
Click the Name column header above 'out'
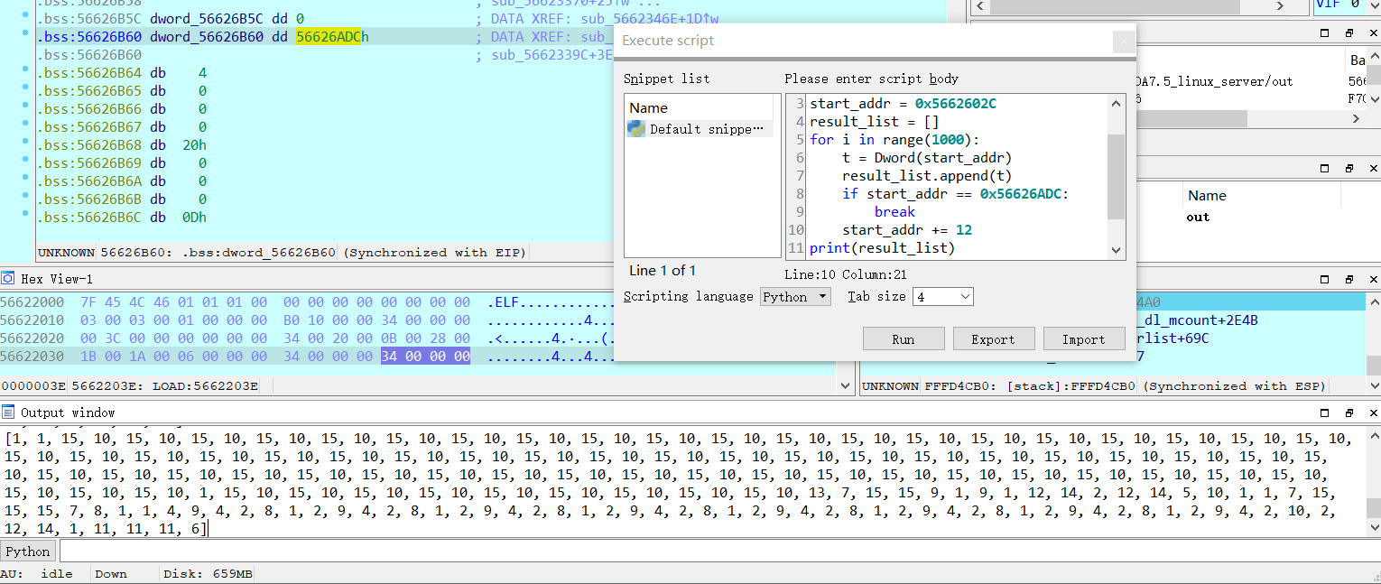[1207, 195]
